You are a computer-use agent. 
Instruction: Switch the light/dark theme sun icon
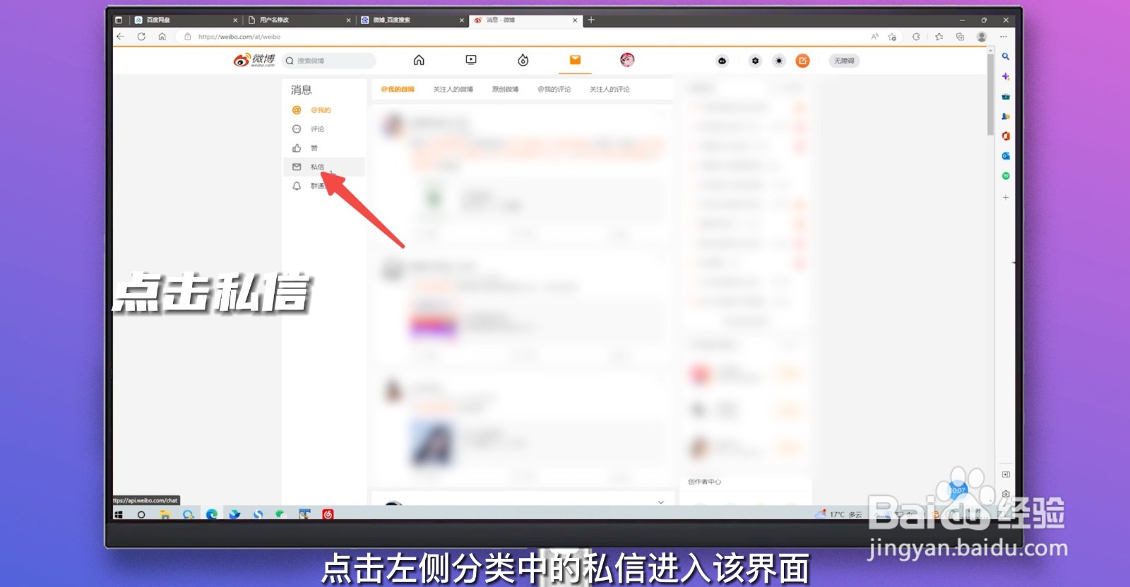(x=779, y=61)
